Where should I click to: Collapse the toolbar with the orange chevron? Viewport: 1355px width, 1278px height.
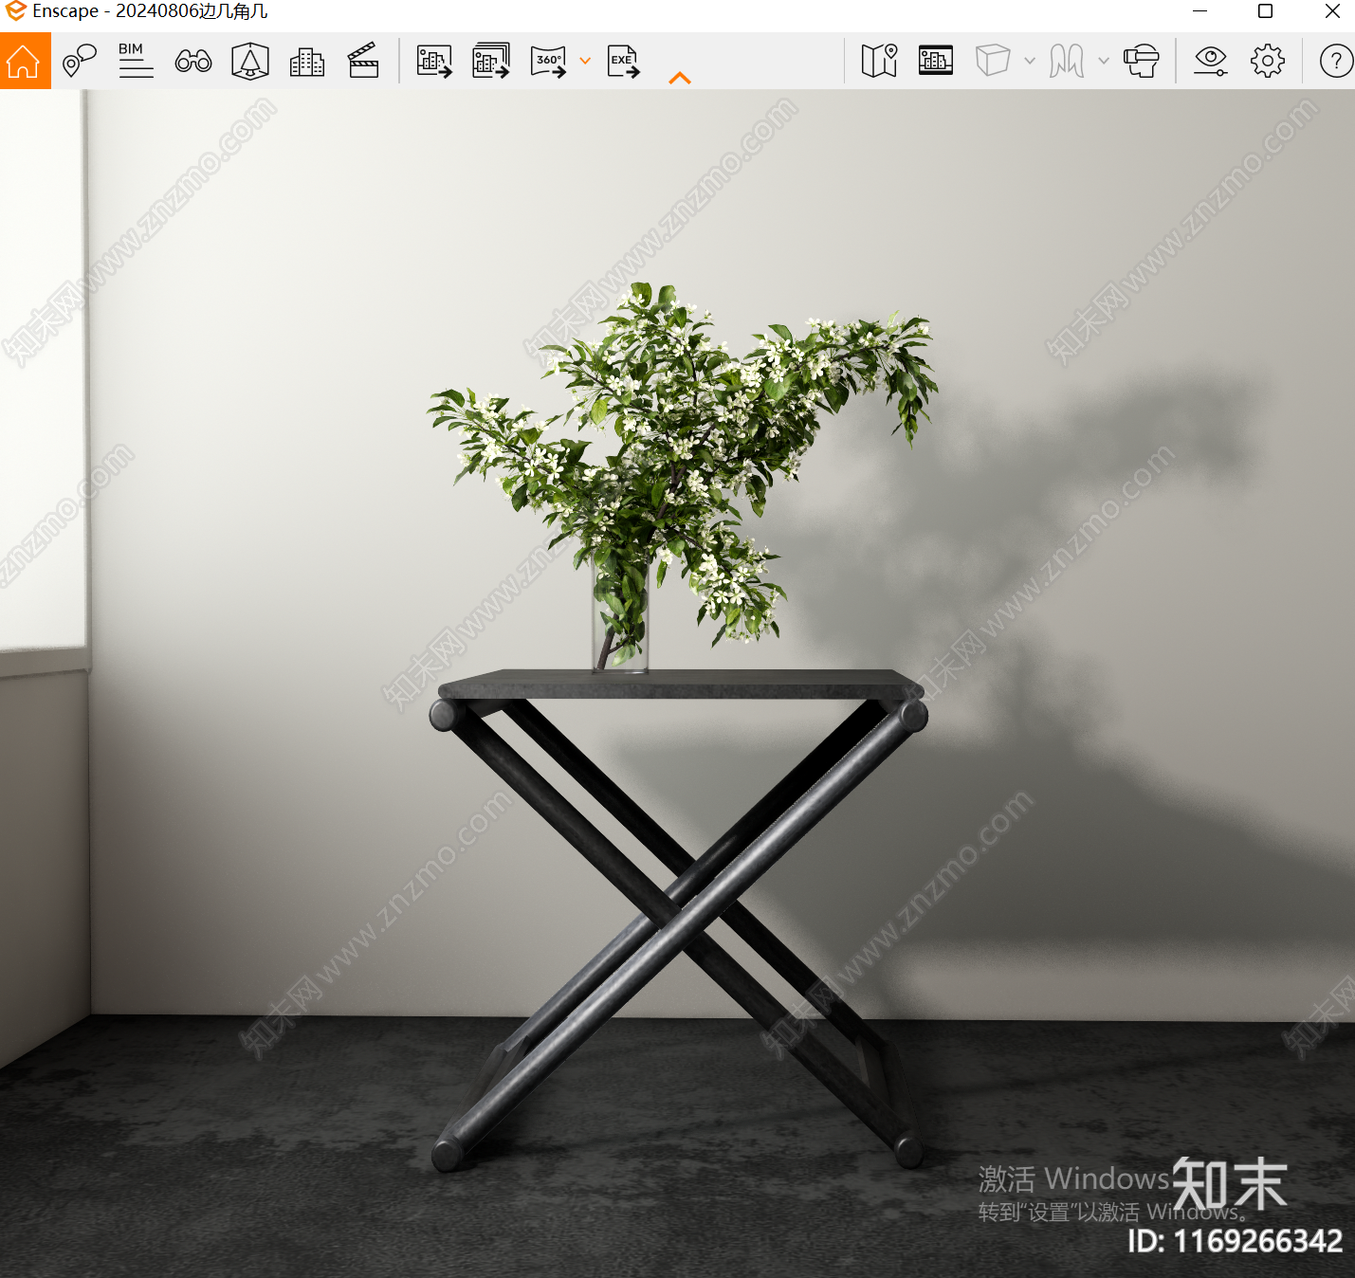[x=680, y=79]
